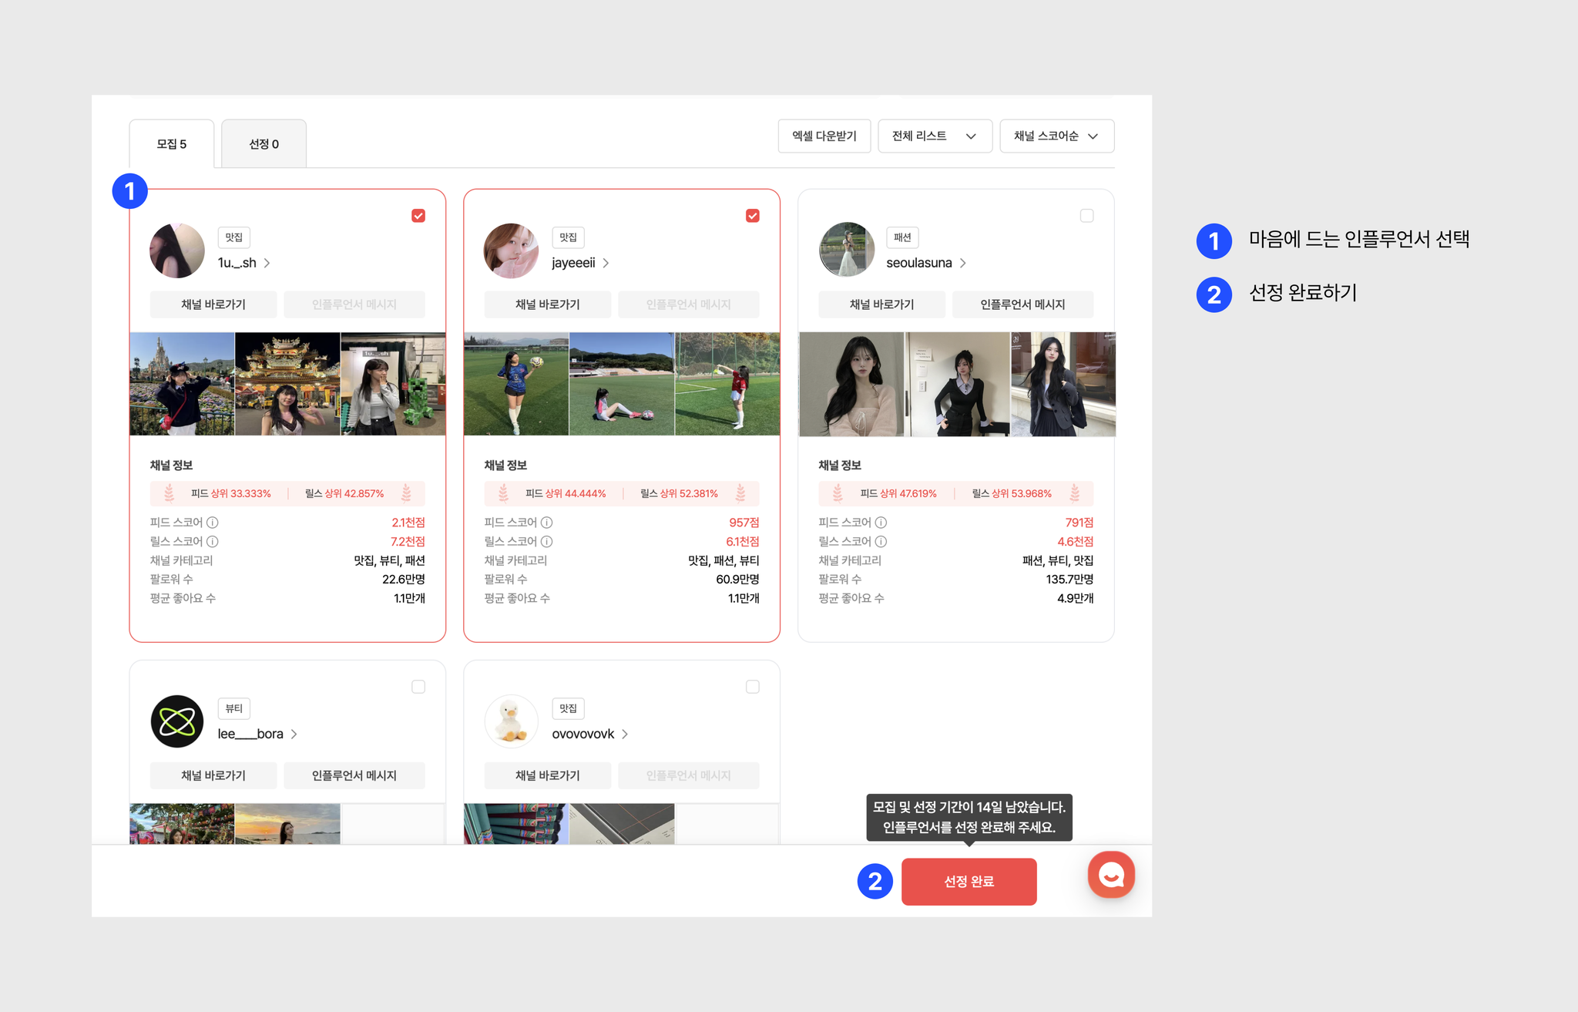Open seoulasuna gray blazer photo thumbnail

pyautogui.click(x=1063, y=384)
